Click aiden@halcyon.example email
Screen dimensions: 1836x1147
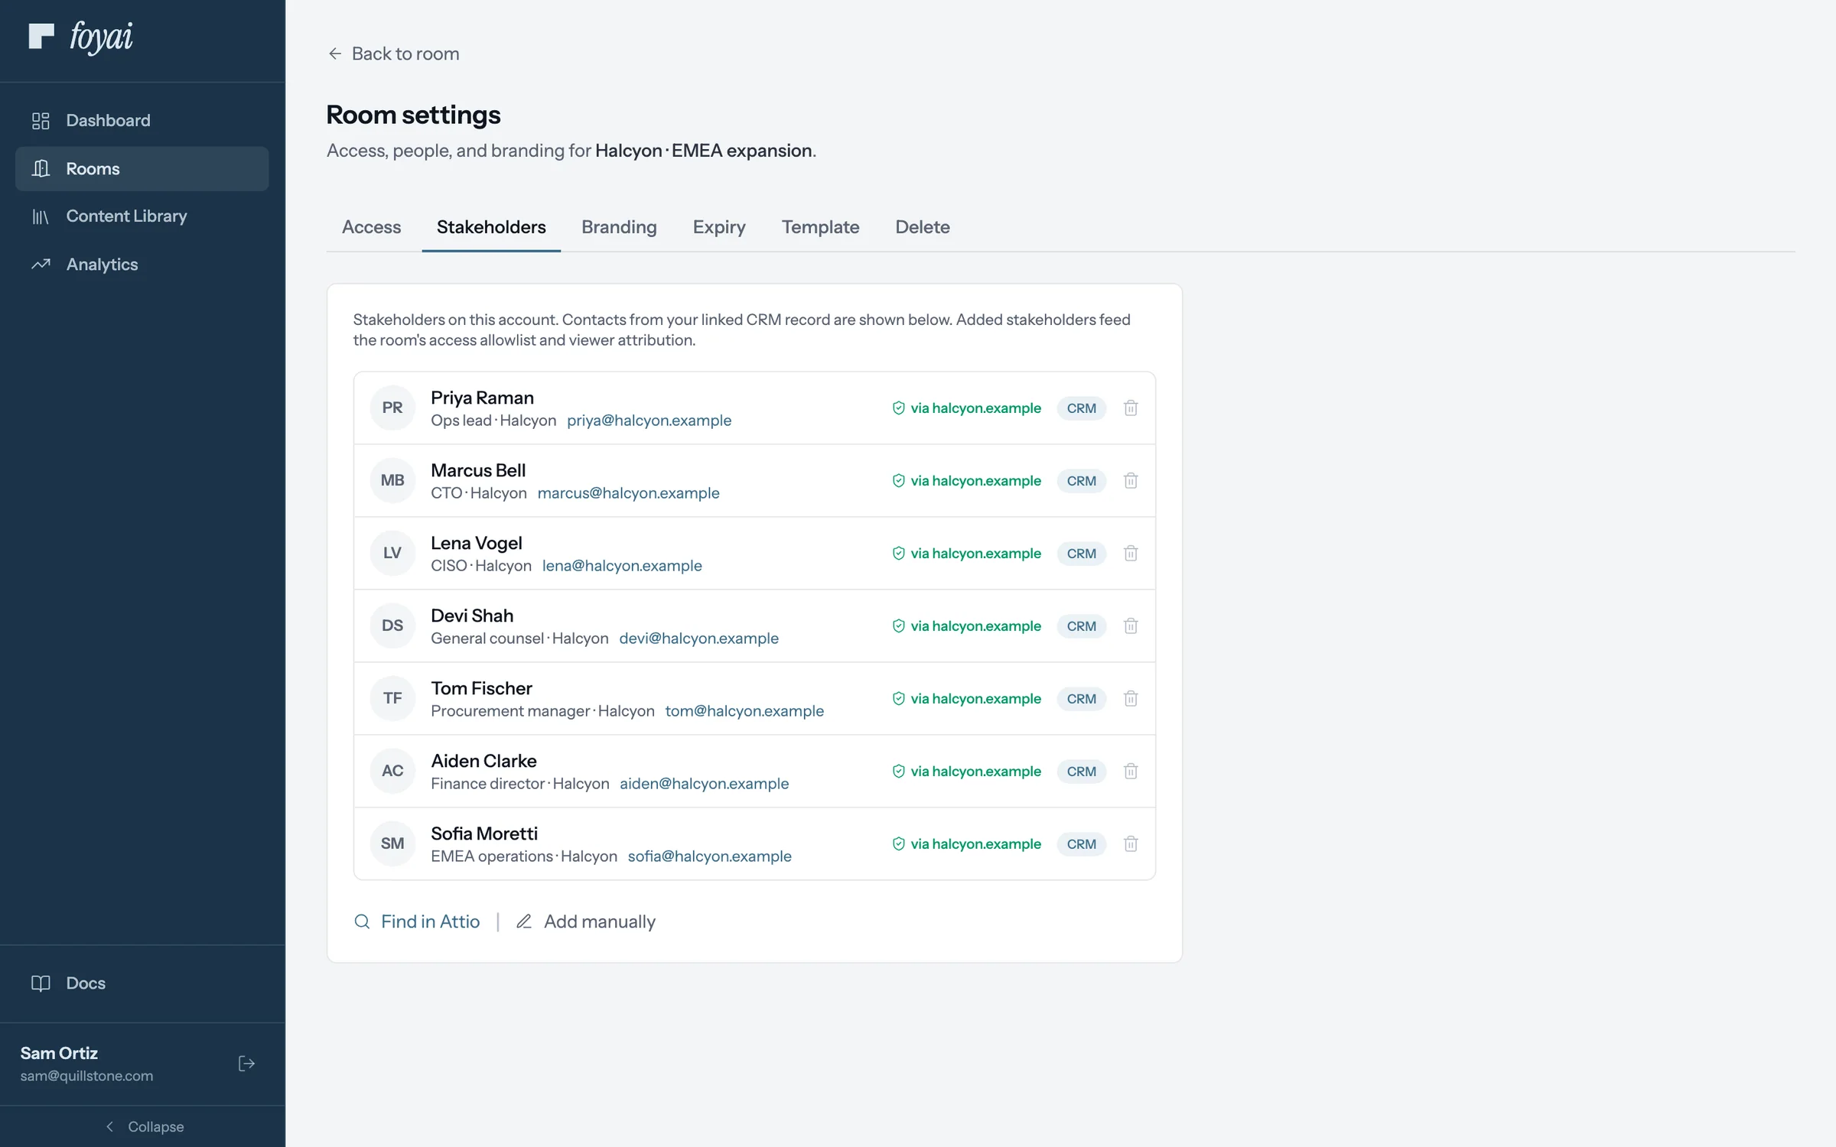pyautogui.click(x=704, y=784)
